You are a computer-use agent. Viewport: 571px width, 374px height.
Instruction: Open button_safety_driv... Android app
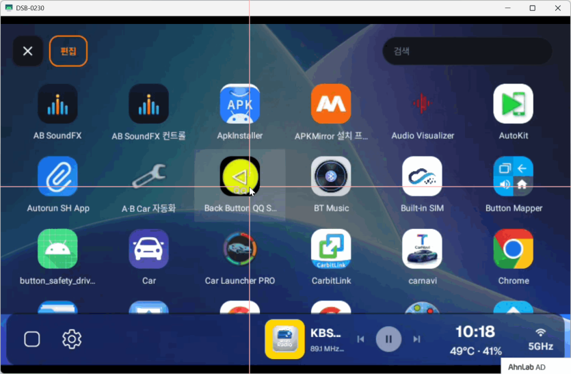[x=57, y=249]
